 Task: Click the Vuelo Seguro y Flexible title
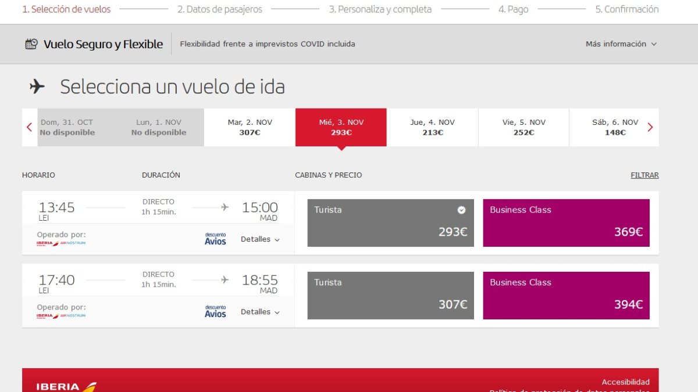click(103, 44)
